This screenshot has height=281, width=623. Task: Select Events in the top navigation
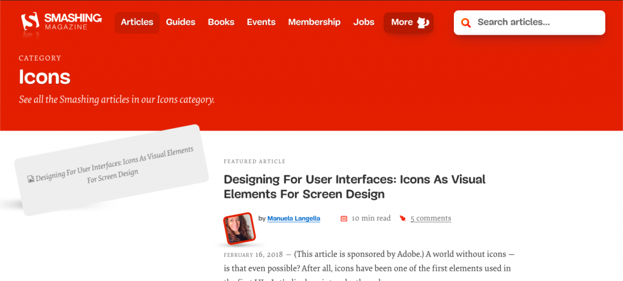pos(261,22)
